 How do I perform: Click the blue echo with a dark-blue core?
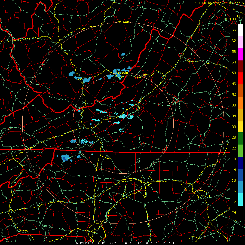click(x=65, y=158)
